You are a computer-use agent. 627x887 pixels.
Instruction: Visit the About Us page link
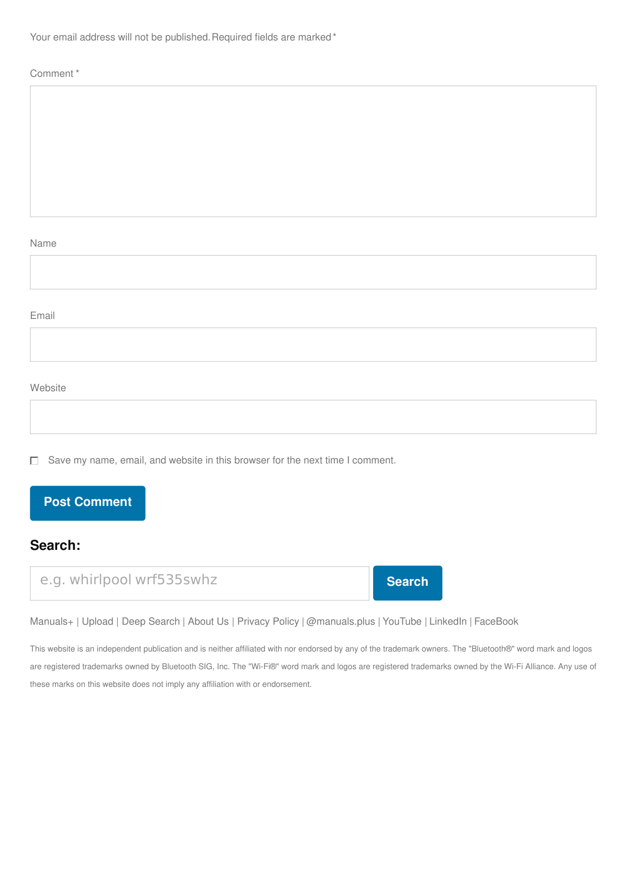pos(208,622)
